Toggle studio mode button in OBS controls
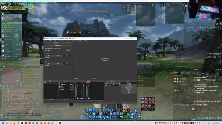The width and height of the screenshot is (222, 125). click(x=129, y=89)
